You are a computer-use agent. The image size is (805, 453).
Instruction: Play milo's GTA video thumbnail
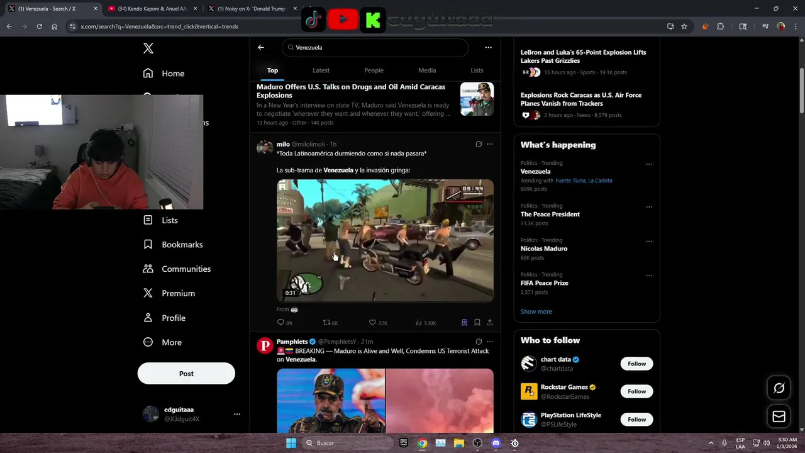tap(385, 240)
